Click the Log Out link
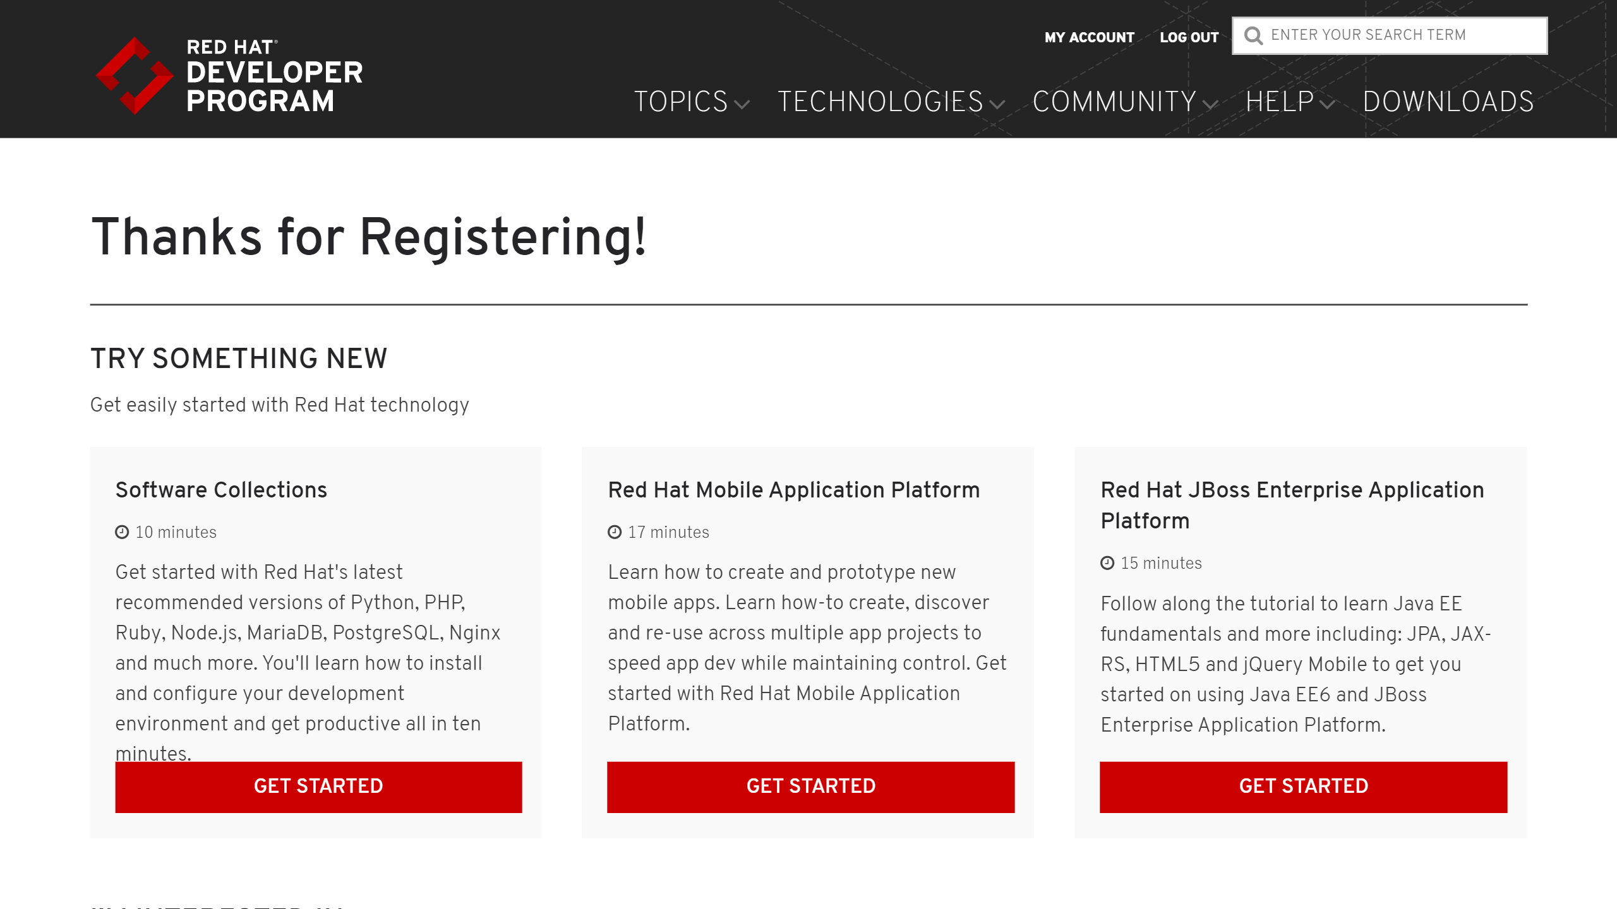Viewport: 1617px width, 909px height. (1189, 37)
